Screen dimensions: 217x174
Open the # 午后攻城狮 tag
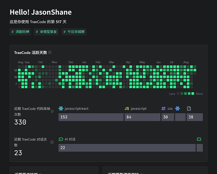[74, 32]
